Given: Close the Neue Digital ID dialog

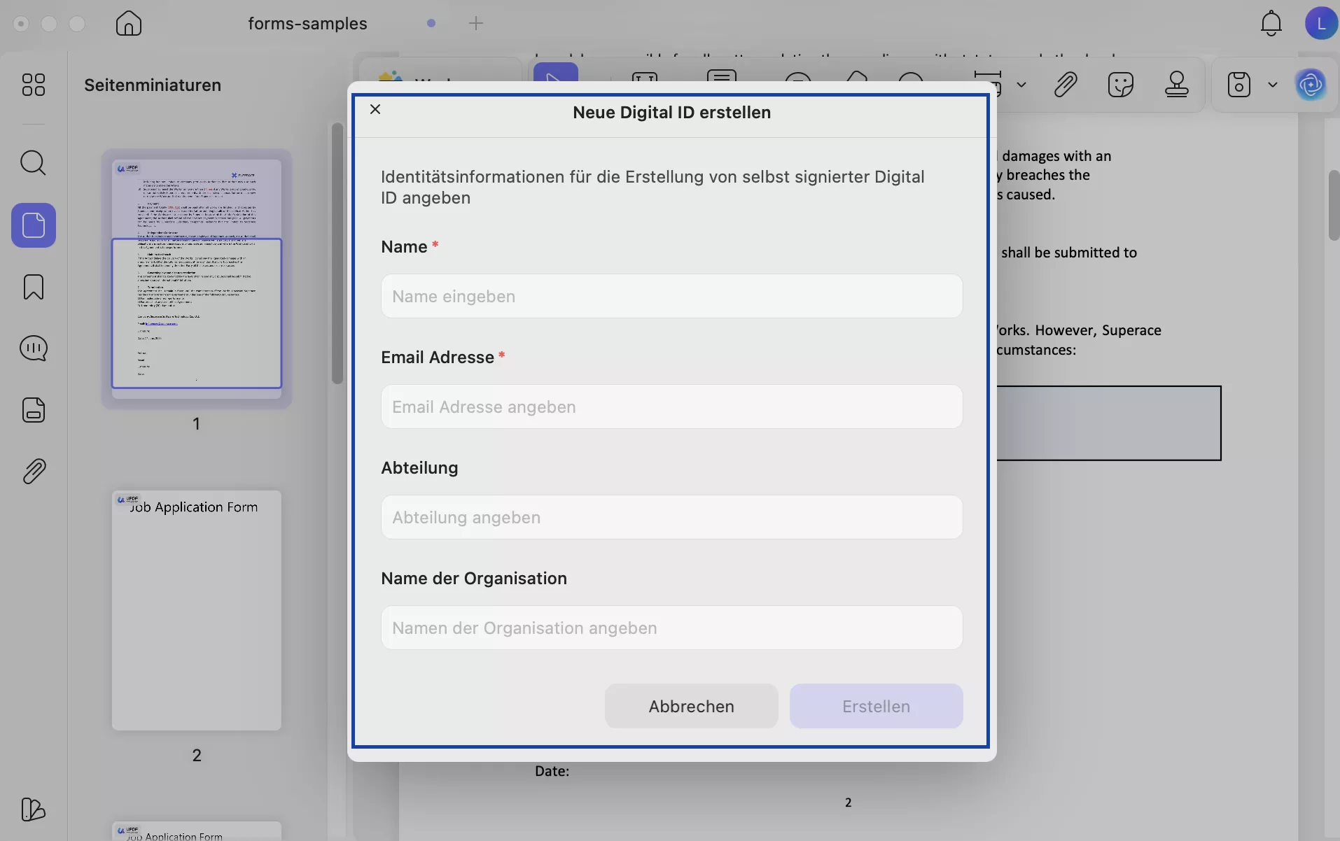Looking at the screenshot, I should click(x=375, y=109).
